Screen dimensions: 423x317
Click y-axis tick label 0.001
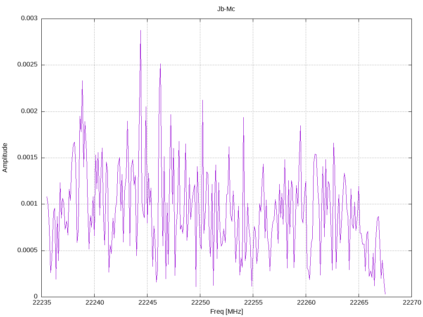29,204
